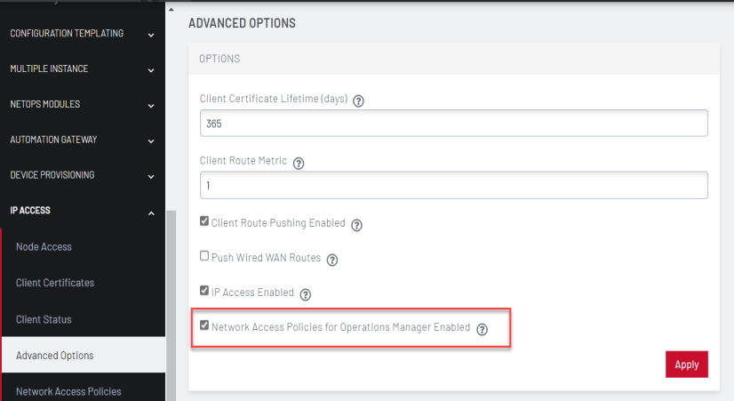Expand Configuration Templating chevron
The height and width of the screenshot is (401, 734).
[151, 36]
